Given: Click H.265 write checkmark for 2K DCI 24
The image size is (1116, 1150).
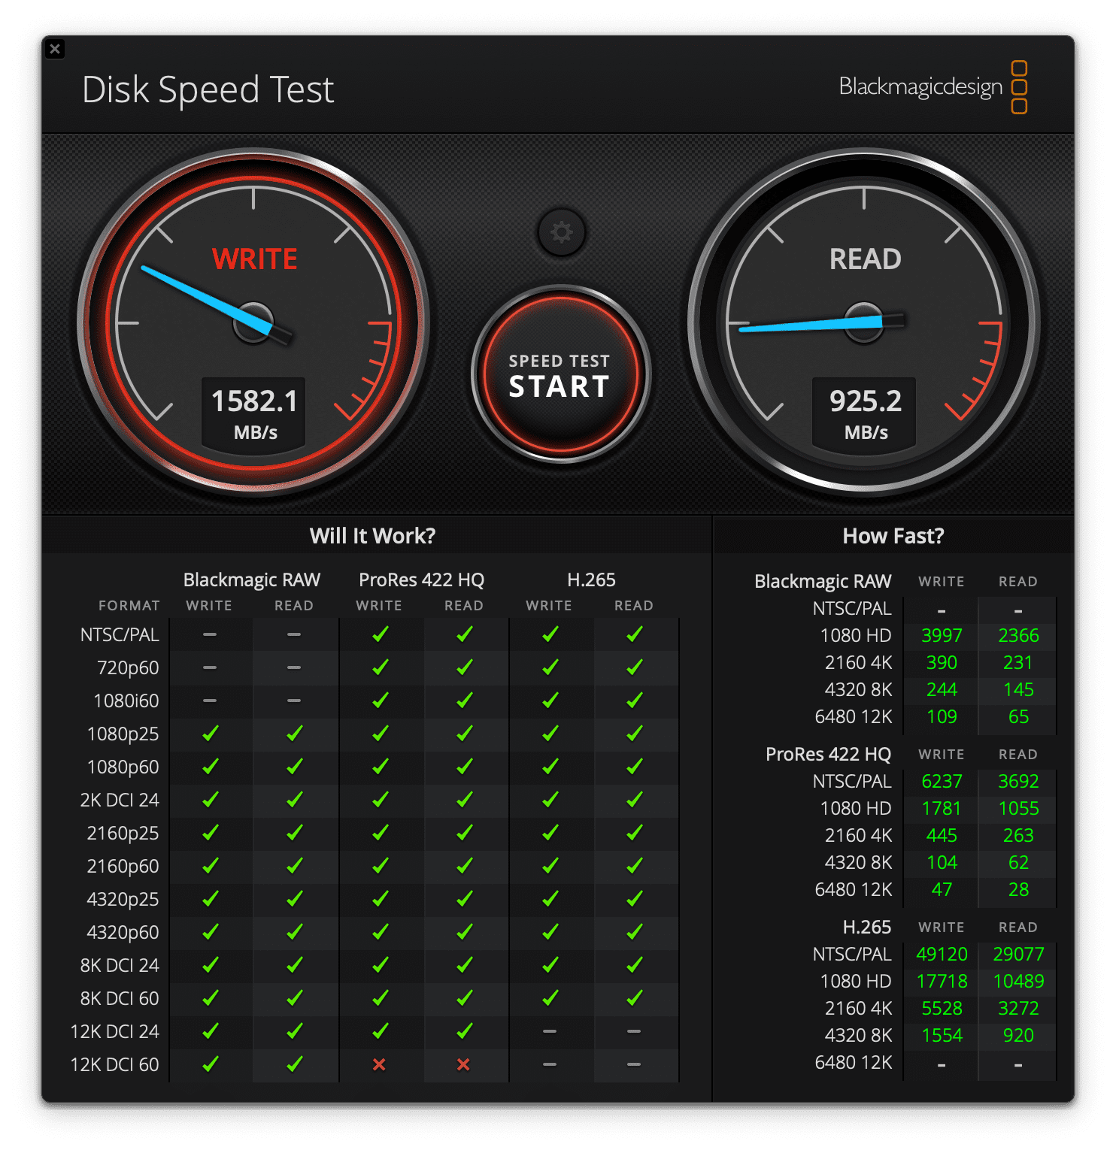Looking at the screenshot, I should 550,800.
